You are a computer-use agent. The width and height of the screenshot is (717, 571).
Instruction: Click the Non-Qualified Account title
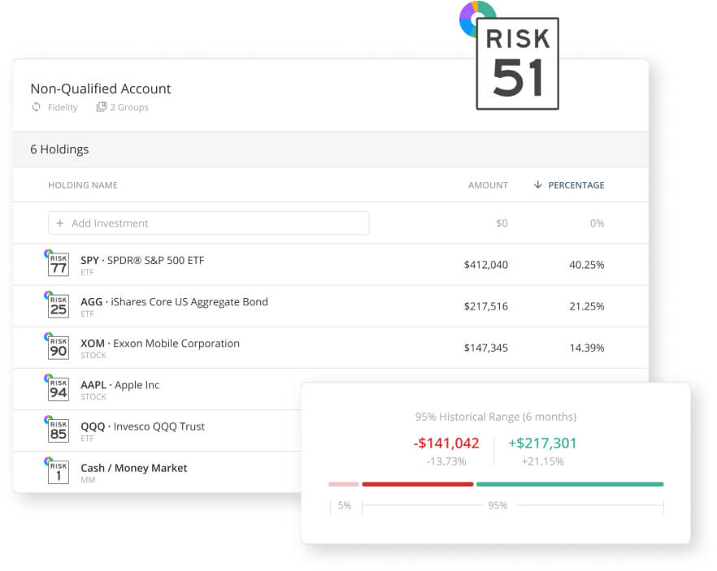click(101, 89)
